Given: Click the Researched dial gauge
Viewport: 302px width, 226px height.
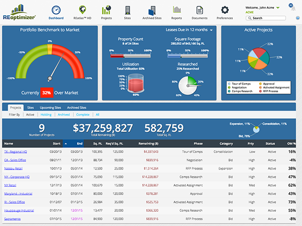Looking at the screenshot, I should (x=188, y=85).
